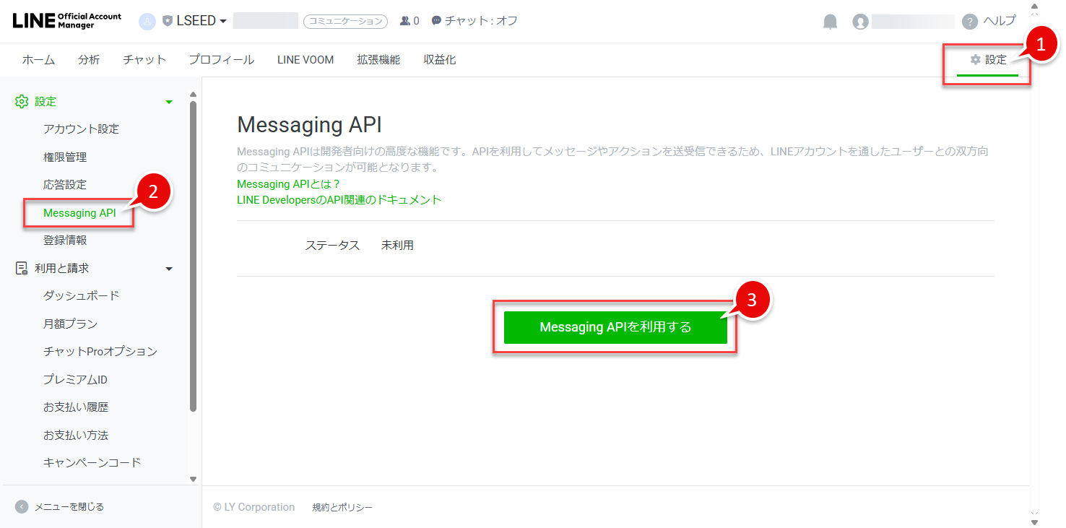Click the notification bell icon
1066x528 pixels.
[830, 22]
